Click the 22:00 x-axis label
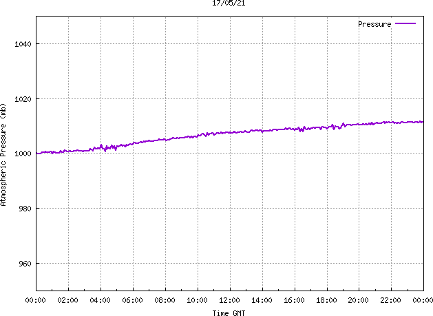Image resolution: width=433 pixels, height=316 pixels. pyautogui.click(x=390, y=300)
